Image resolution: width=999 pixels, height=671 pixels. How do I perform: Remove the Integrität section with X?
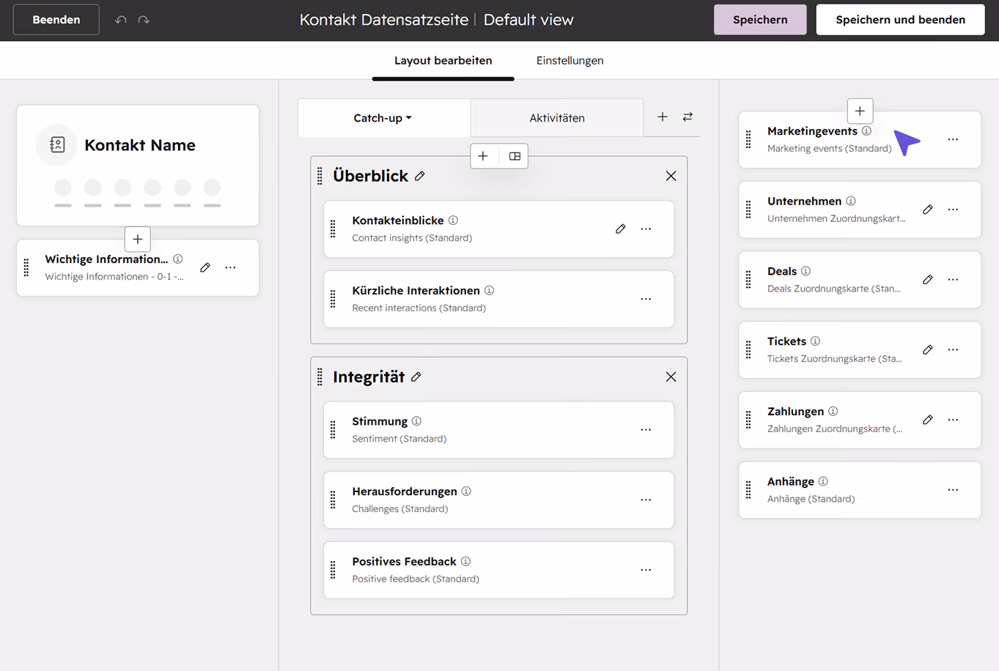[x=671, y=377]
